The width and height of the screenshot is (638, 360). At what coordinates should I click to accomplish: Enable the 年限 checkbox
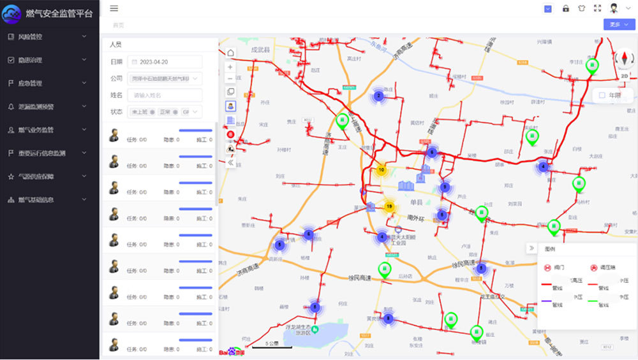click(x=602, y=95)
